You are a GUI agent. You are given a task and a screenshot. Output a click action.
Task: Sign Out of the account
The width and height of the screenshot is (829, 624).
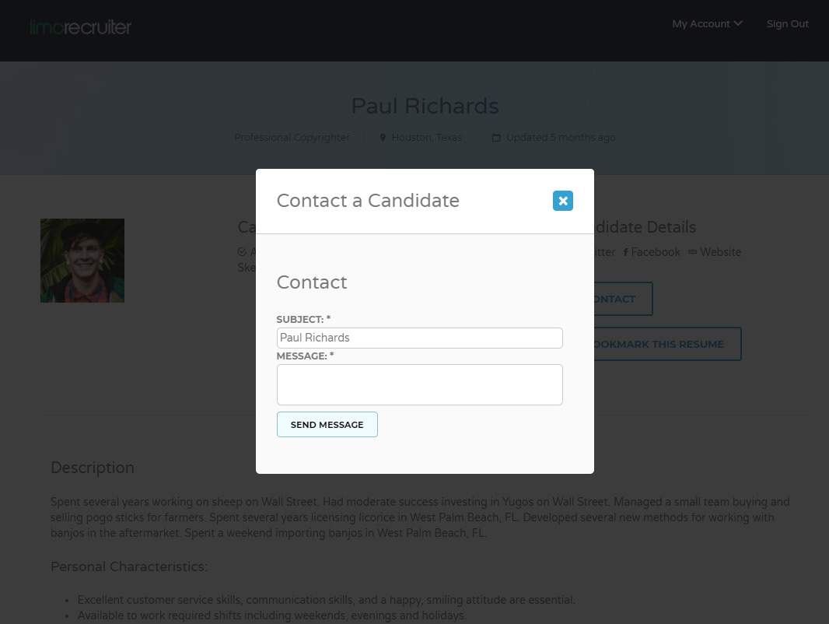coord(787,24)
